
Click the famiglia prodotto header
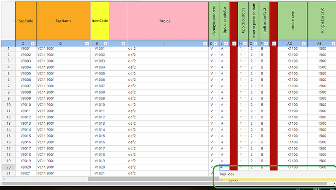pyautogui.click(x=214, y=21)
